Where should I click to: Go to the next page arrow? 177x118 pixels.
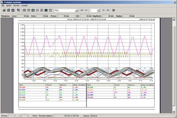pyautogui.click(x=104, y=10)
